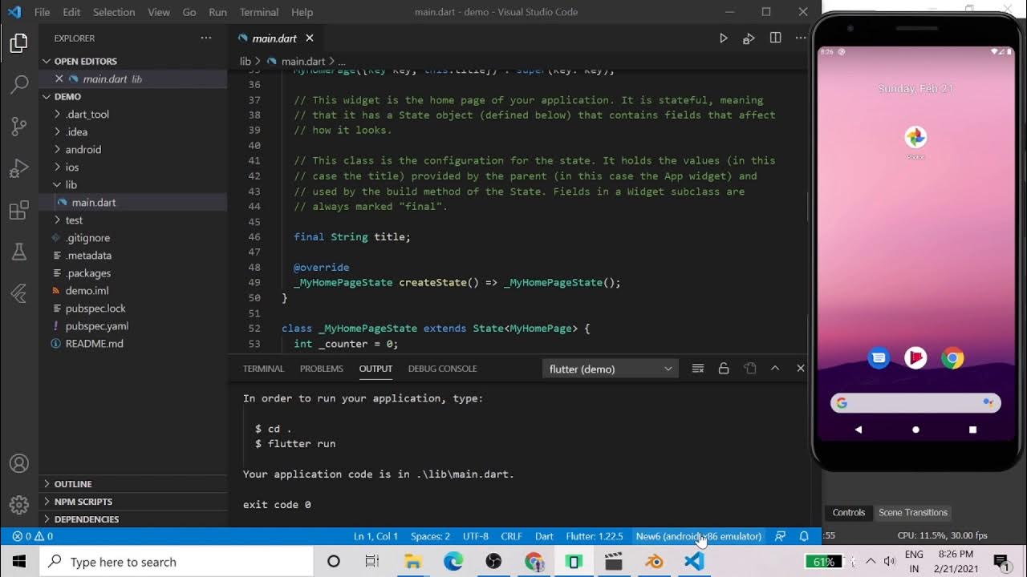Screen dimensions: 1027x577
Task: Click Spaces: 2 indentation setting
Action: click(430, 536)
